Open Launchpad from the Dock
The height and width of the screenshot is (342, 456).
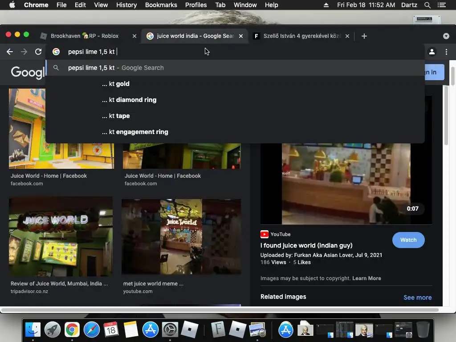tap(53, 330)
